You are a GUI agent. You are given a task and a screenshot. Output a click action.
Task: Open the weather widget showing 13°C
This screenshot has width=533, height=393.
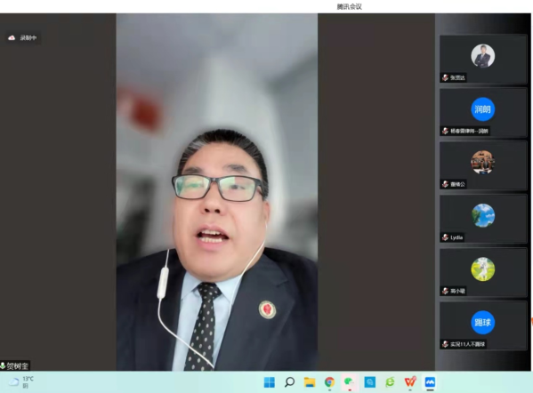21,382
